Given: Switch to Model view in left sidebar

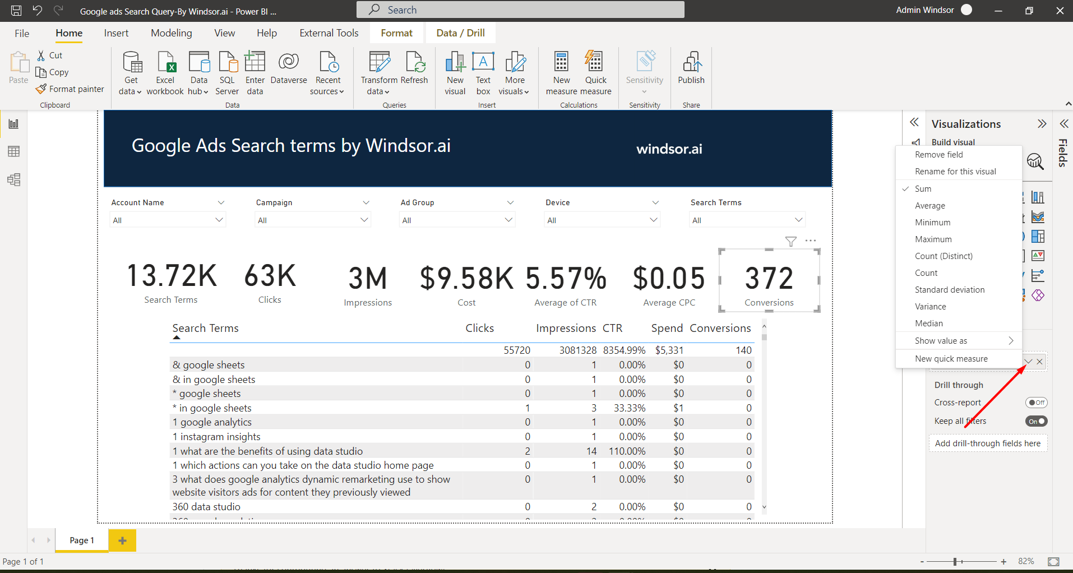Looking at the screenshot, I should click(x=14, y=179).
